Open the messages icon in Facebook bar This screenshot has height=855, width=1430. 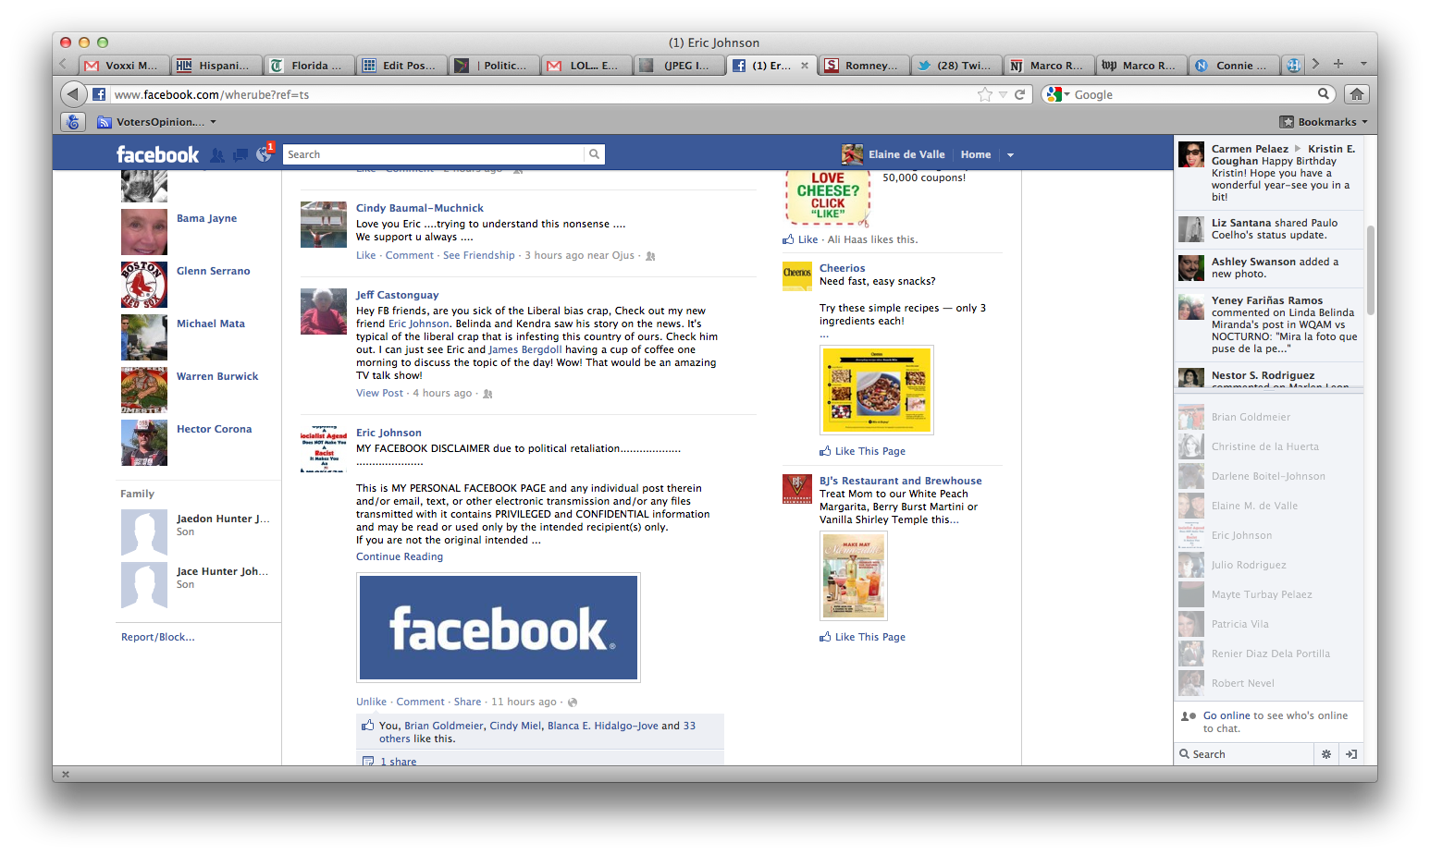[240, 155]
